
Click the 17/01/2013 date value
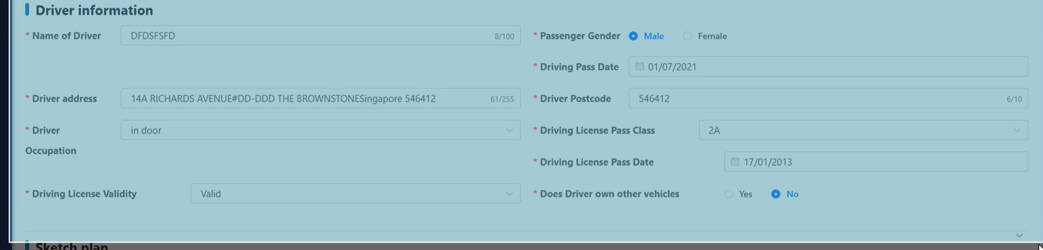768,162
